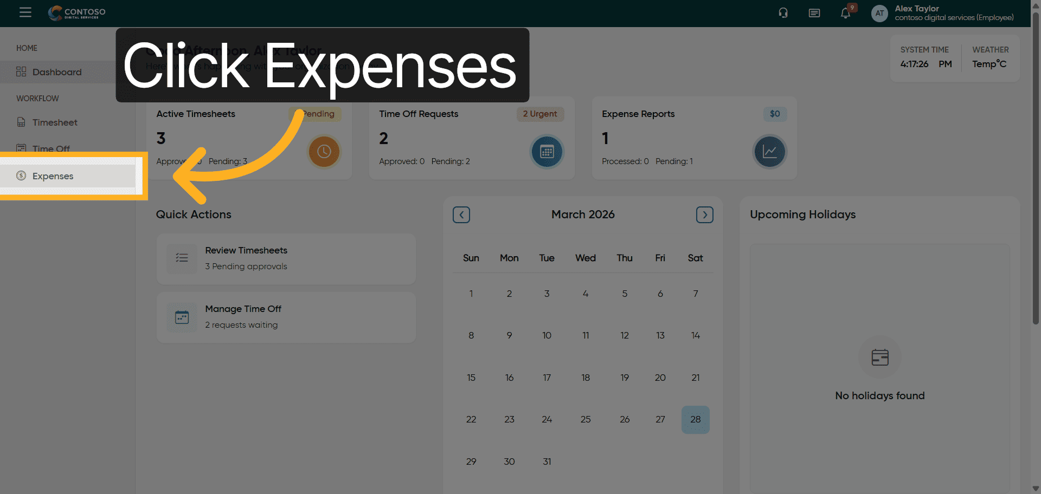Click the chart icon on Expense Reports
Screen dimensions: 1041x494
tap(769, 152)
